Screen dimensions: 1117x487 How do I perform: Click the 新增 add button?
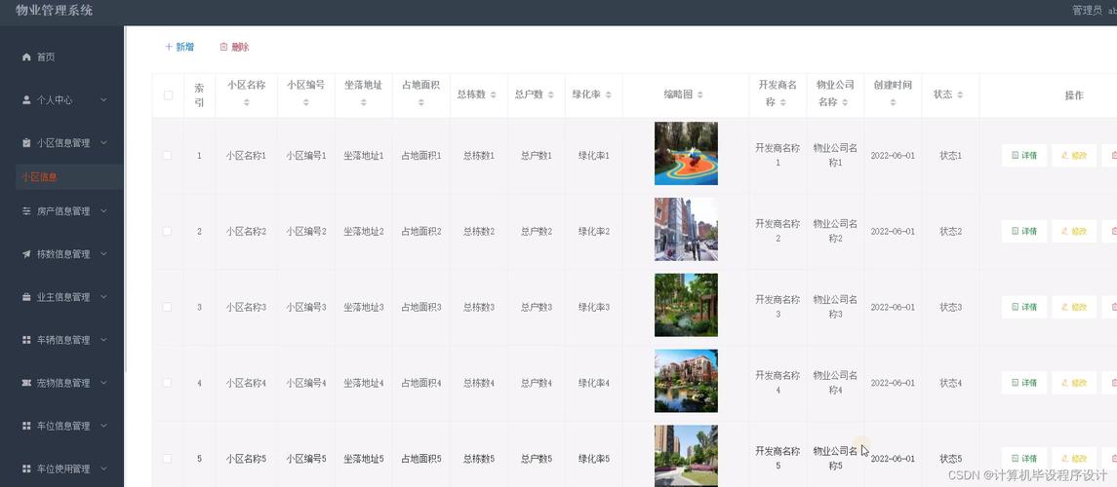tap(180, 47)
